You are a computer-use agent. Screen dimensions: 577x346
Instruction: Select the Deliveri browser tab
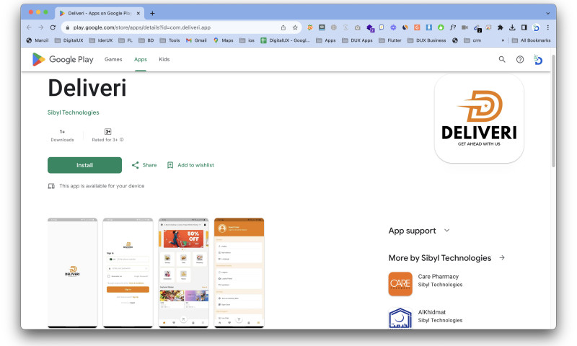point(100,13)
